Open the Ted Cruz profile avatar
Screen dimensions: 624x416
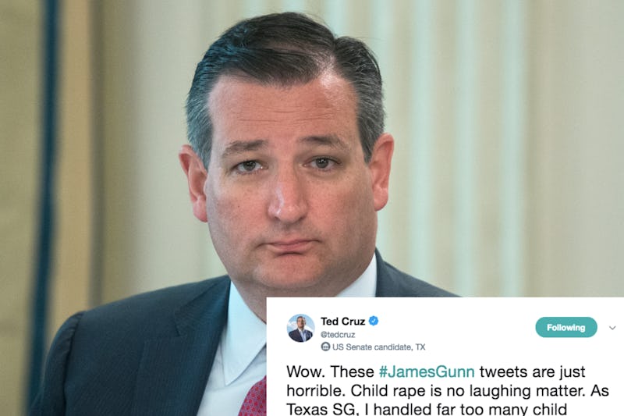pos(301,328)
